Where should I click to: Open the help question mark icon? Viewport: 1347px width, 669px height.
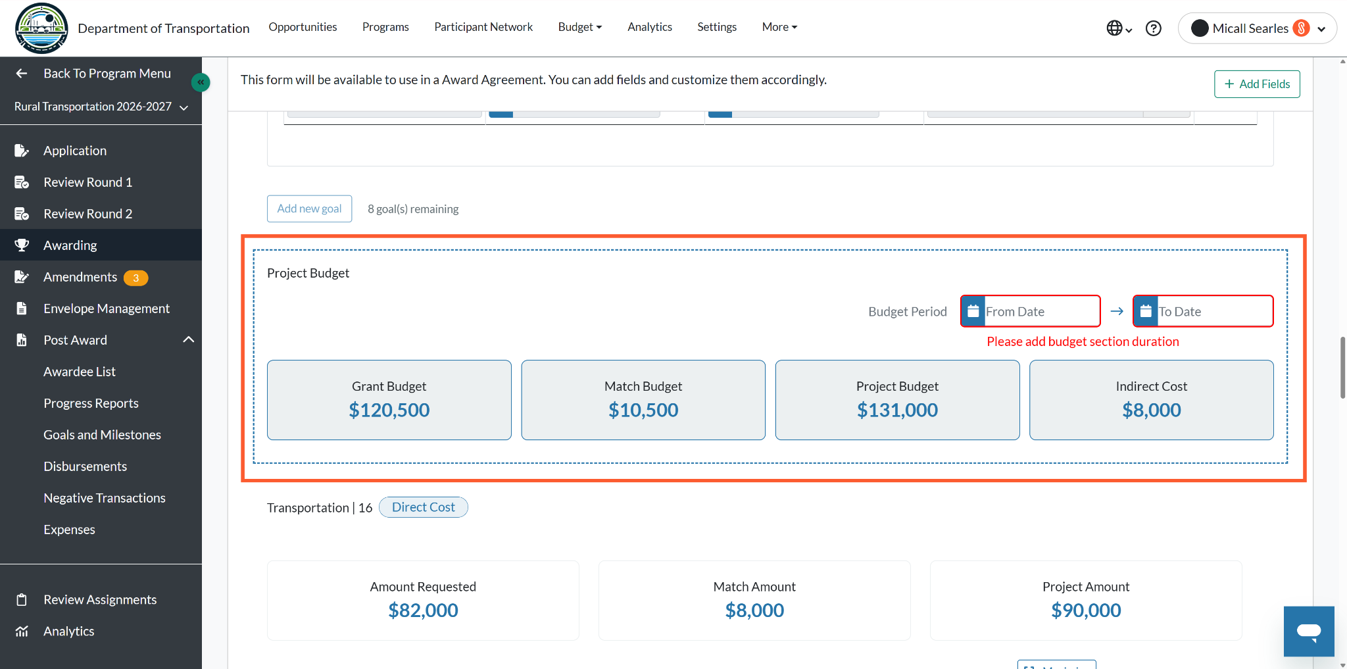coord(1154,28)
